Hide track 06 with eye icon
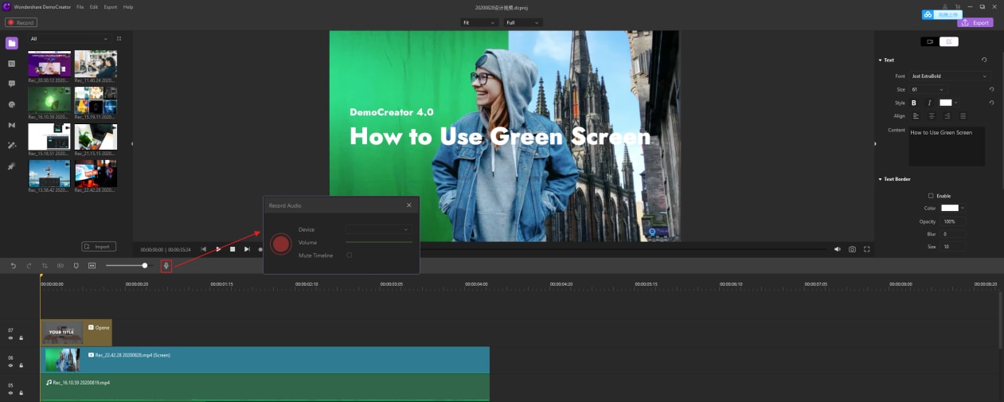Screen dimensions: 1004x402 [x=10, y=365]
